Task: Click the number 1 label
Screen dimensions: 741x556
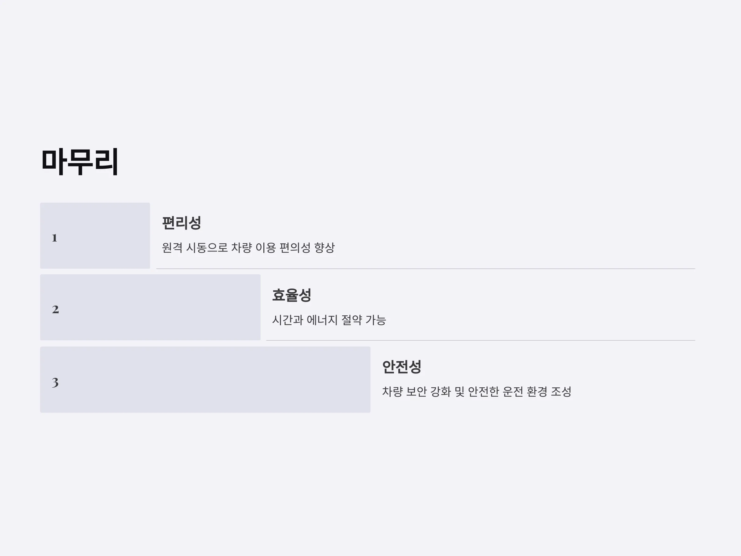Action: pyautogui.click(x=55, y=238)
